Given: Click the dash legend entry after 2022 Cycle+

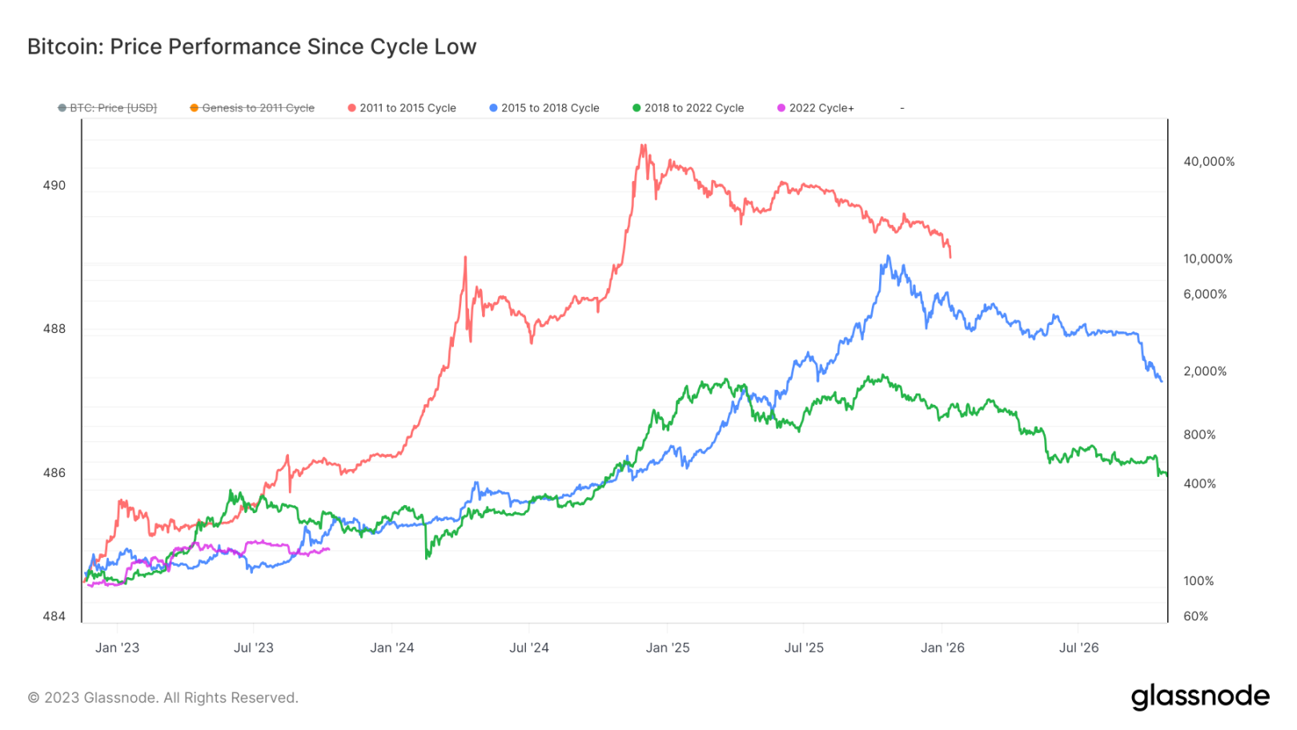Looking at the screenshot, I should pyautogui.click(x=902, y=108).
